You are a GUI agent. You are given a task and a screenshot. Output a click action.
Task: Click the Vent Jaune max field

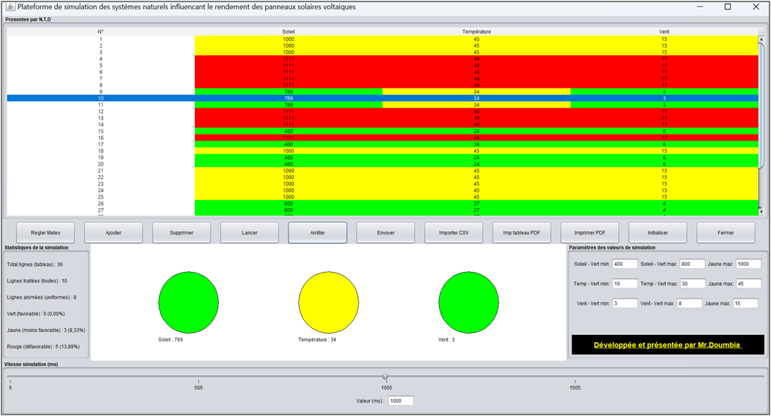(747, 304)
